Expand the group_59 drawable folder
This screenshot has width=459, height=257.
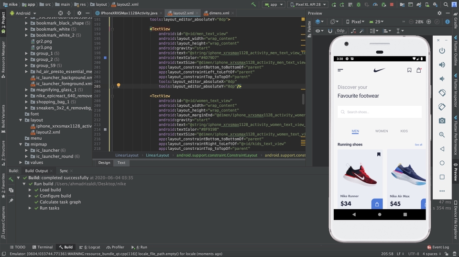coord(26,66)
